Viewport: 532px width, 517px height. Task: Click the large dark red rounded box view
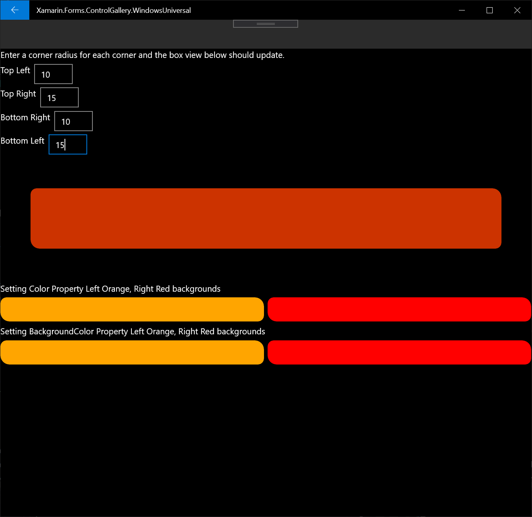(266, 218)
